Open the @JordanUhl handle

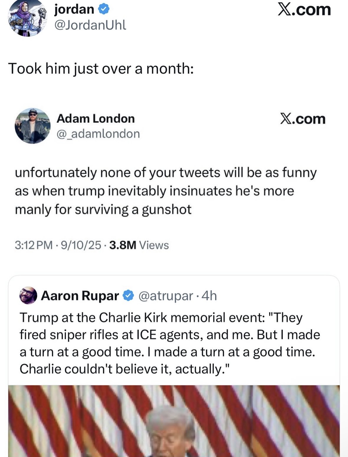point(90,25)
